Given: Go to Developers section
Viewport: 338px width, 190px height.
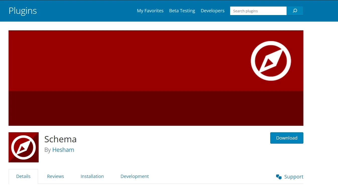Looking at the screenshot, I should pos(213,11).
